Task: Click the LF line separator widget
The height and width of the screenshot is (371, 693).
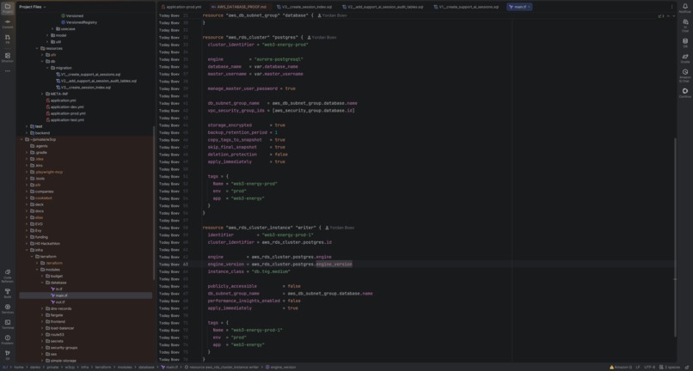Action: tap(638, 367)
